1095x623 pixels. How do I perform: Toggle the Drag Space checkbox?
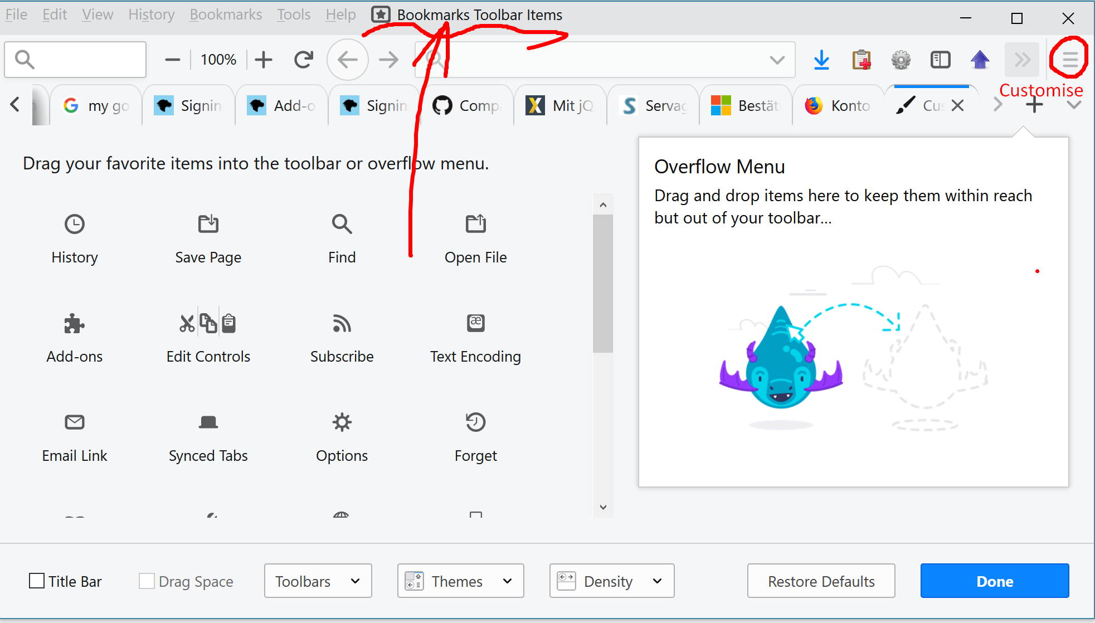point(145,581)
